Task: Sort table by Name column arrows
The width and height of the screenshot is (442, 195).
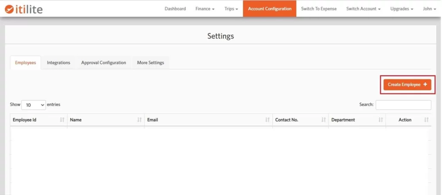Action: click(x=139, y=120)
